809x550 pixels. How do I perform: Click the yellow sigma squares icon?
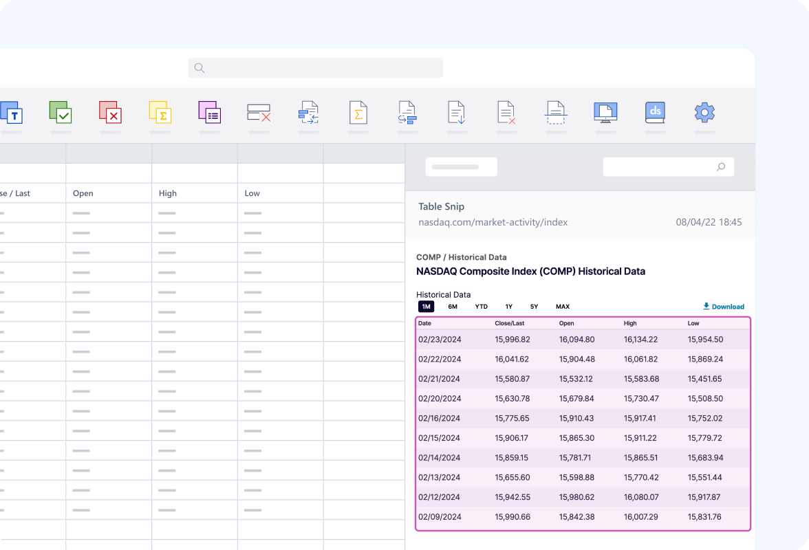160,112
